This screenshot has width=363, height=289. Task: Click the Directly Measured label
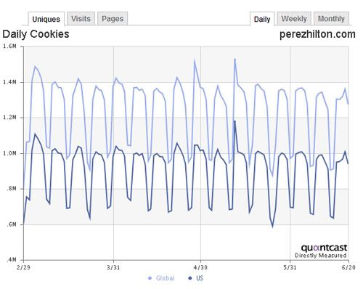[x=321, y=256]
